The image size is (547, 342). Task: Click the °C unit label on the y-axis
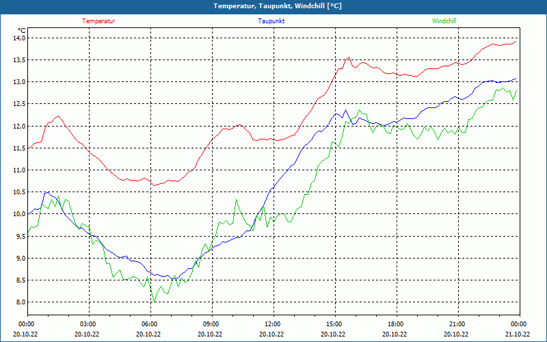pyautogui.click(x=22, y=30)
